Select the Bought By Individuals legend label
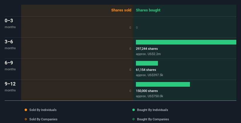 pyautogui.click(x=152, y=110)
